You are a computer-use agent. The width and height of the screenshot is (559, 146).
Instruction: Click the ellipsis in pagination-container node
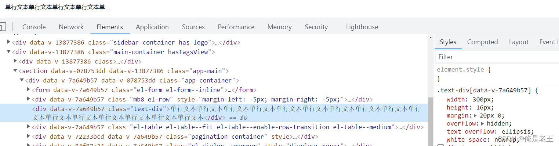(295, 137)
